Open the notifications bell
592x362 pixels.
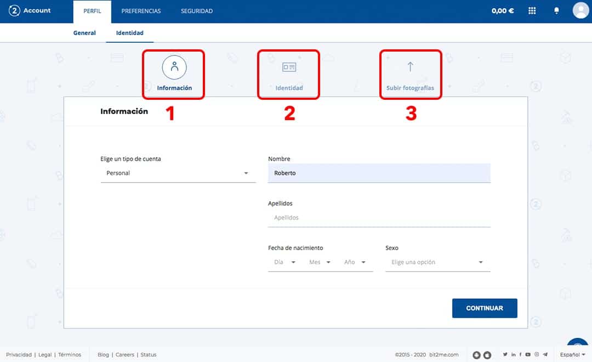point(556,10)
